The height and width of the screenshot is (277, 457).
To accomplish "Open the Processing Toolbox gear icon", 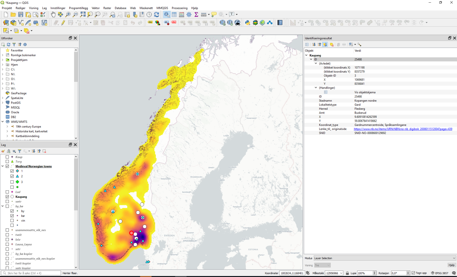I will 189,15.
